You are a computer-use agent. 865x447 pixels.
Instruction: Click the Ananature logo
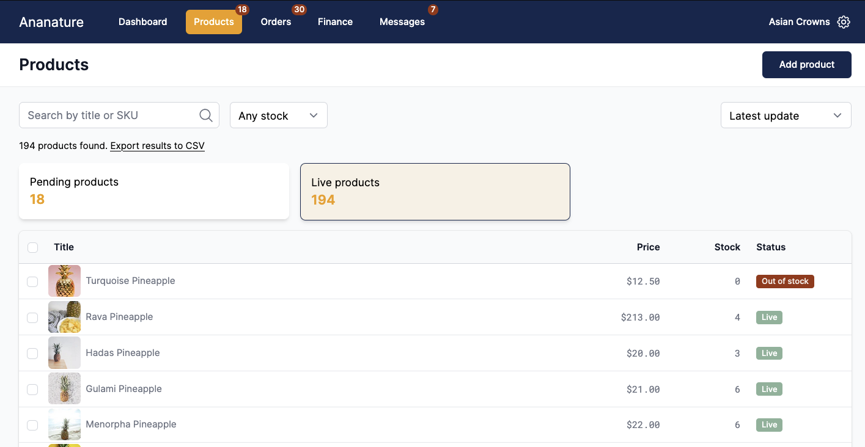51,22
